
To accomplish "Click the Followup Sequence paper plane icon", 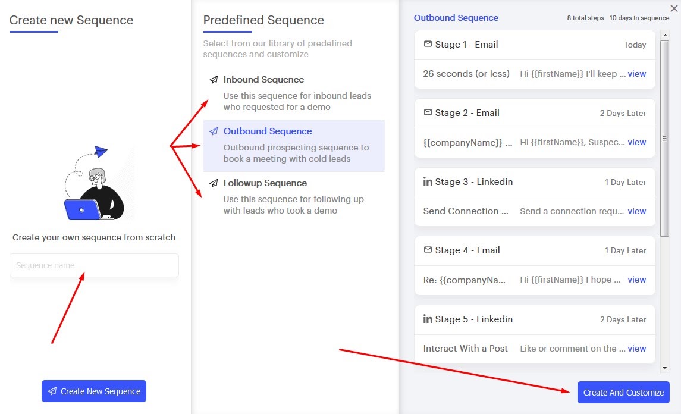I will click(x=214, y=183).
